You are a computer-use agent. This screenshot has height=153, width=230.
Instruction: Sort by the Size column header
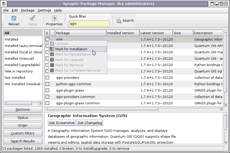(183, 33)
